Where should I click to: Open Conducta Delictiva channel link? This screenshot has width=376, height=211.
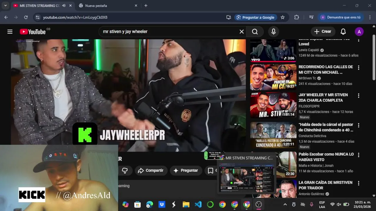pos(312,136)
